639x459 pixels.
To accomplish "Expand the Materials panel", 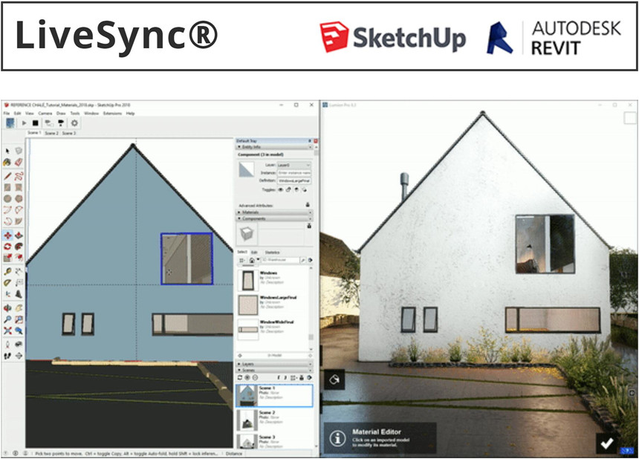I will click(x=275, y=212).
